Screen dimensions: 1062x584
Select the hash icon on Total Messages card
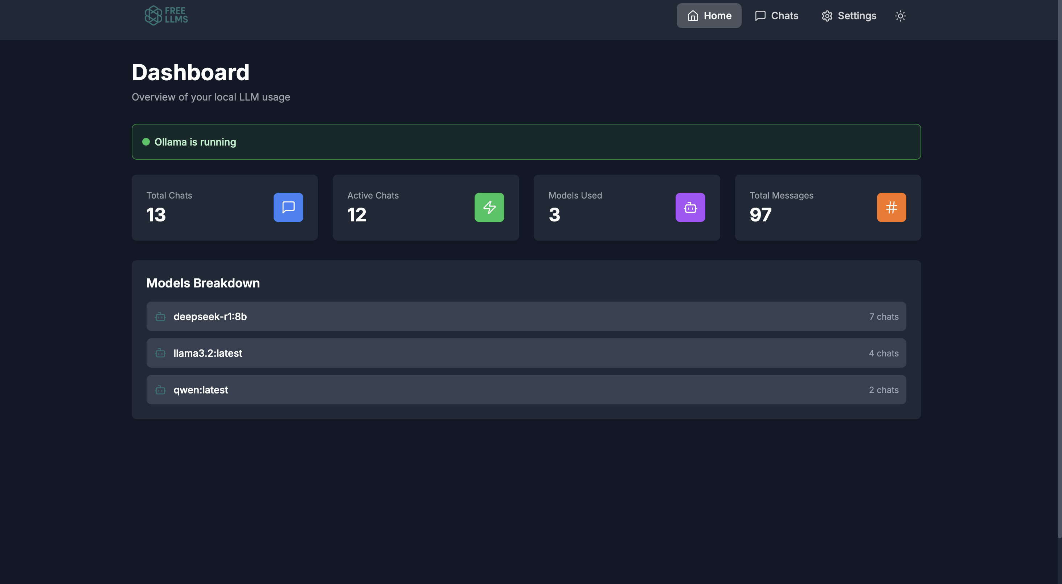(891, 208)
